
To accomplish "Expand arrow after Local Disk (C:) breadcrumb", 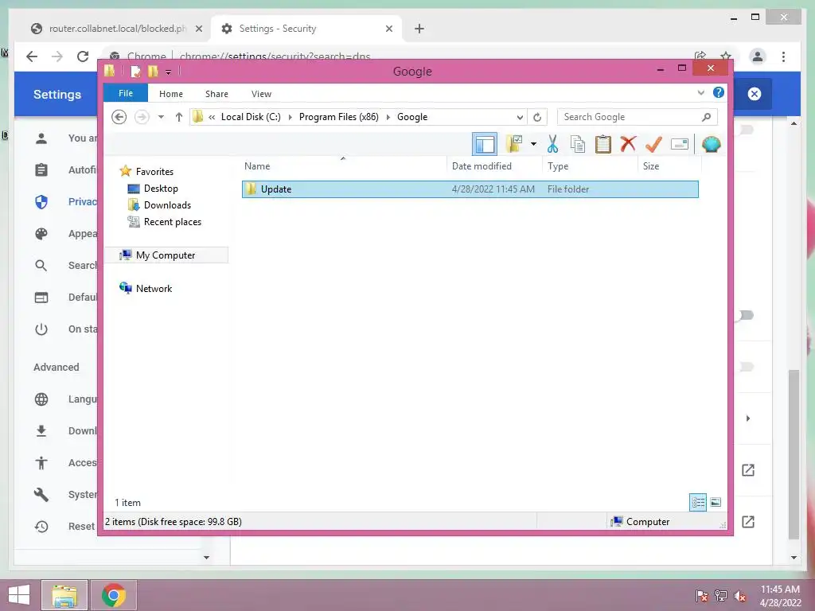I will [290, 117].
